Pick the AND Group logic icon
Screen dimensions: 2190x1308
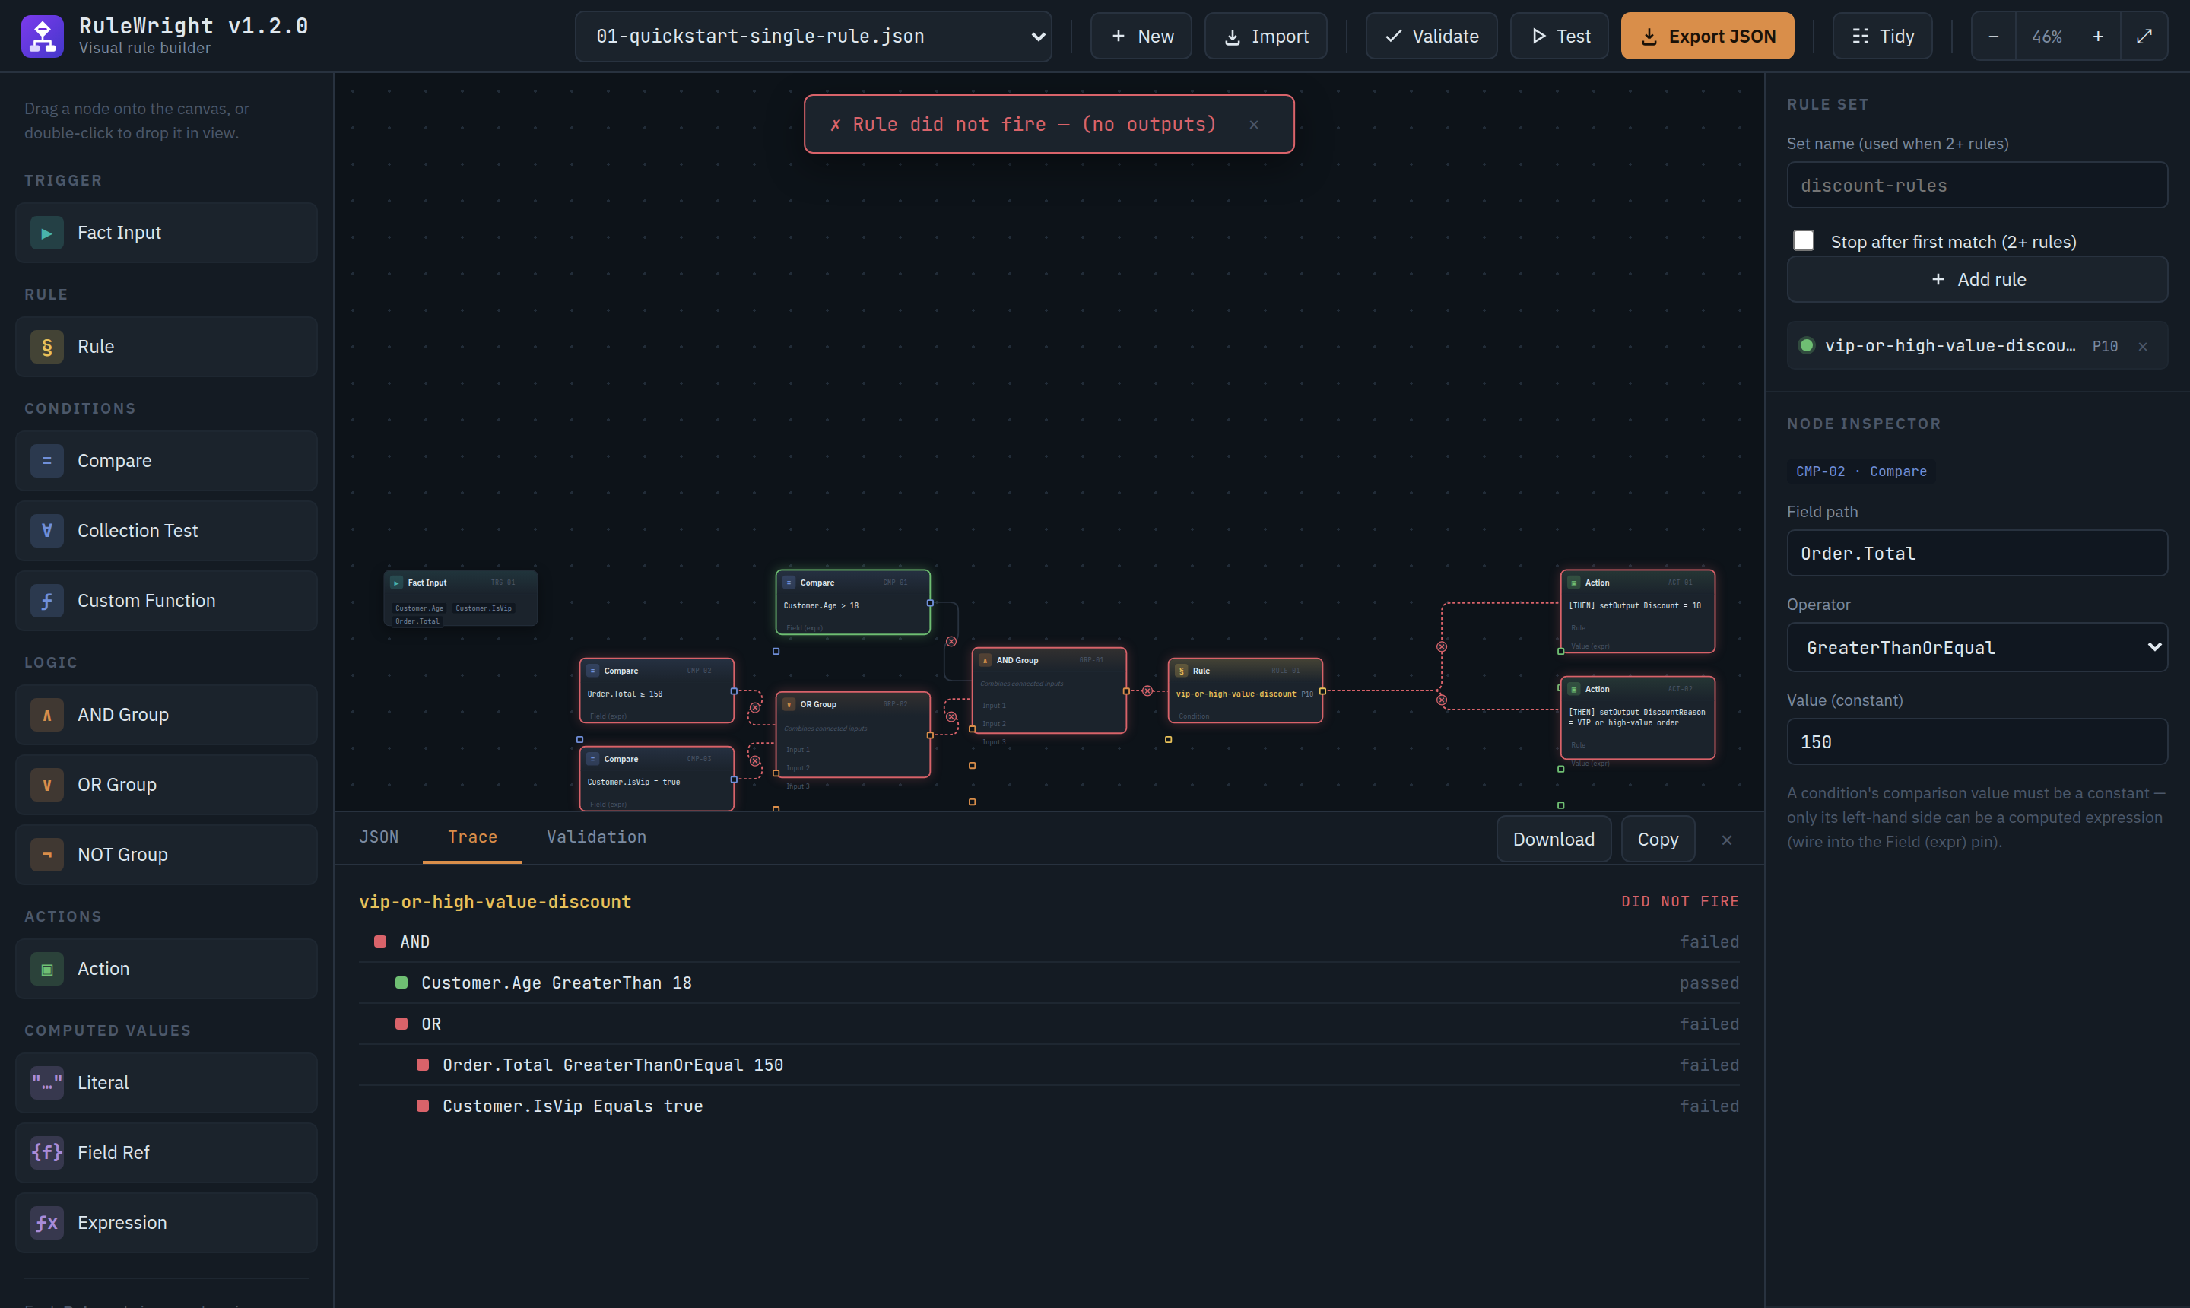click(x=46, y=715)
